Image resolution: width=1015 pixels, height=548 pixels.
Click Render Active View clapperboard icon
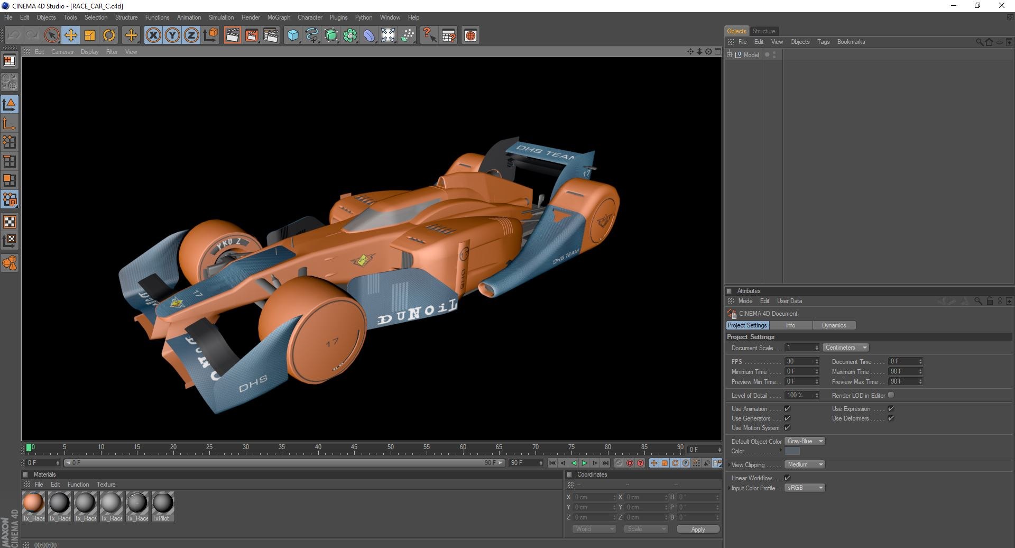[232, 35]
